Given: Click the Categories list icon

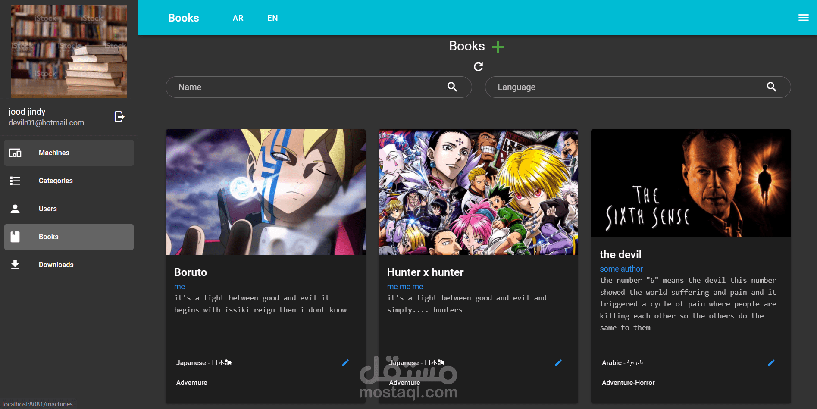Looking at the screenshot, I should (15, 181).
